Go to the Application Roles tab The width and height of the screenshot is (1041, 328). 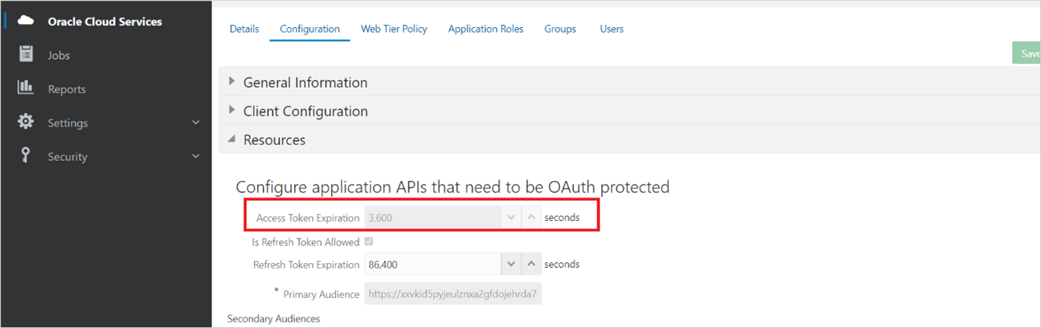click(485, 29)
